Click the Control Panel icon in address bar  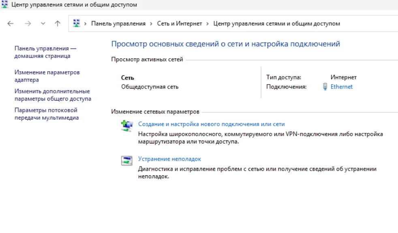point(77,23)
